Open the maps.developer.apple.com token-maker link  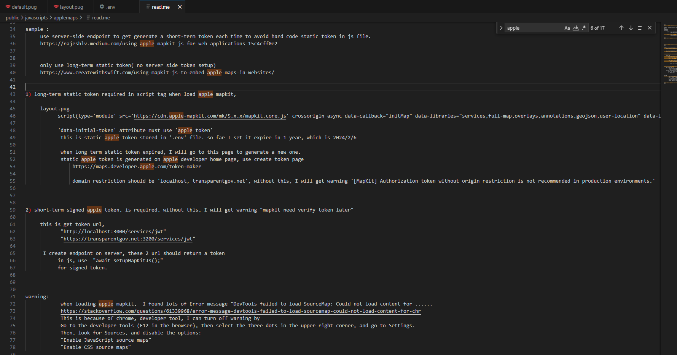coord(137,167)
